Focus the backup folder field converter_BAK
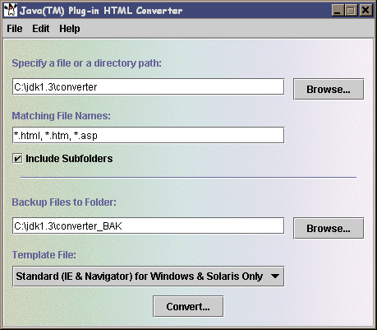The image size is (377, 330). pyautogui.click(x=148, y=225)
